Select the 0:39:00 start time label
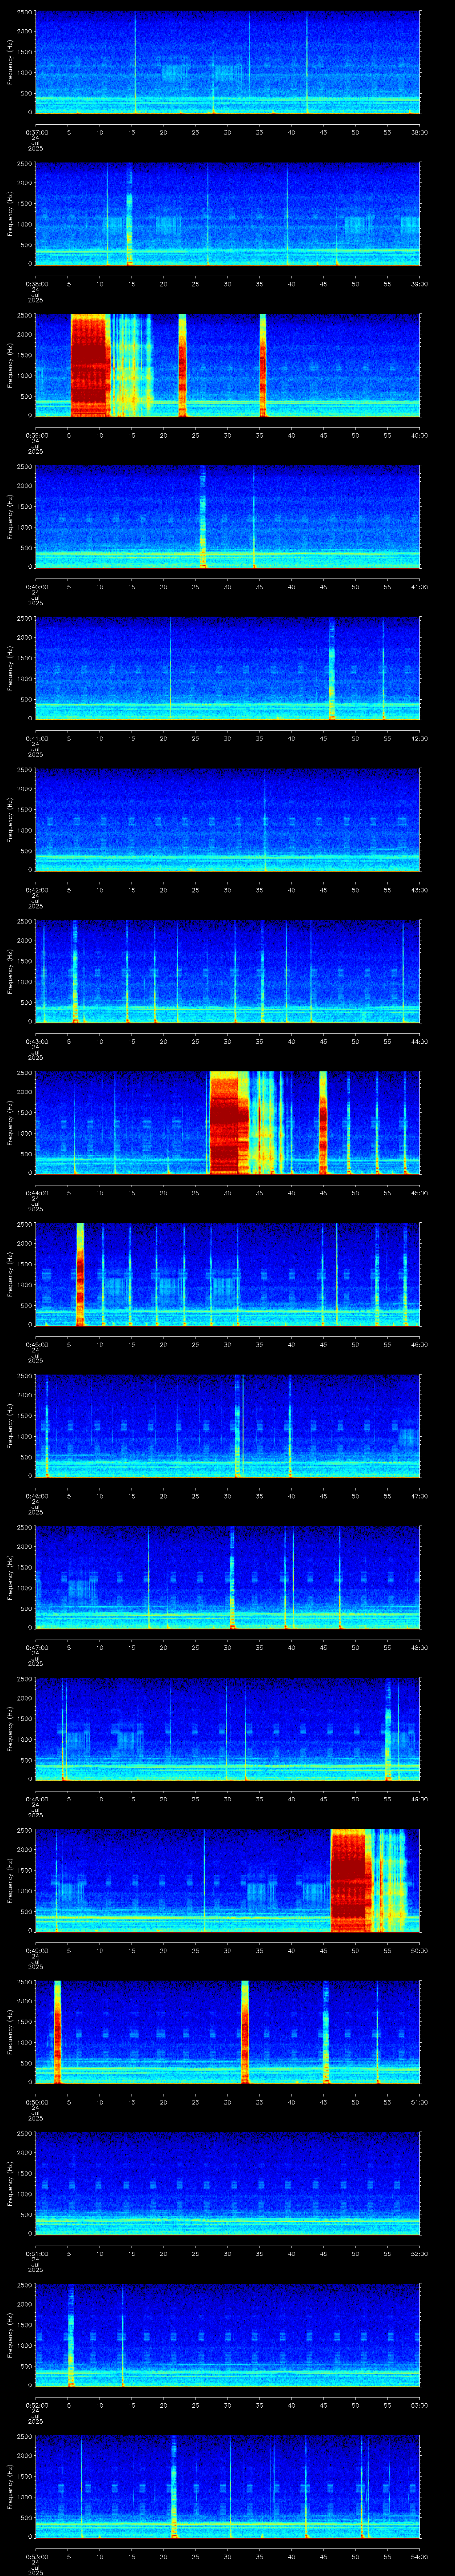The image size is (455, 2576). [37, 435]
